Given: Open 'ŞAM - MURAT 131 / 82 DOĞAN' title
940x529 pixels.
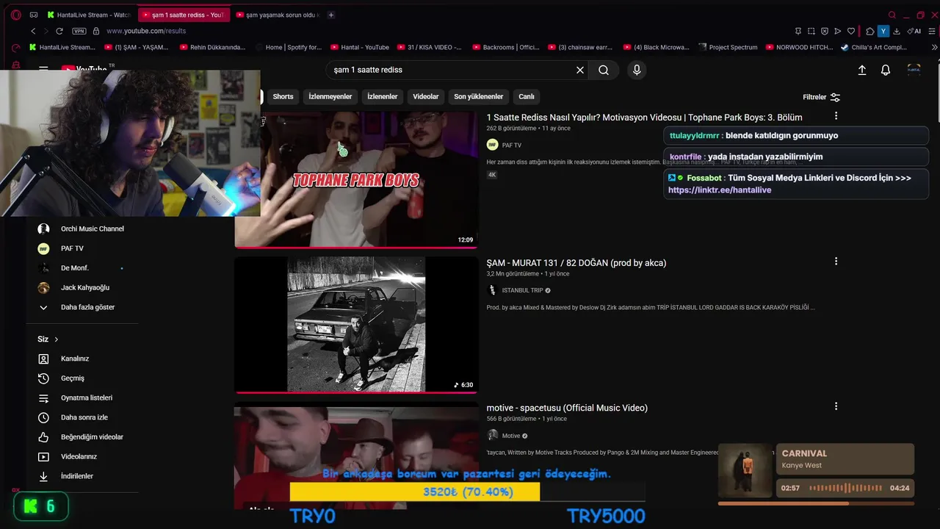Looking at the screenshot, I should (576, 263).
